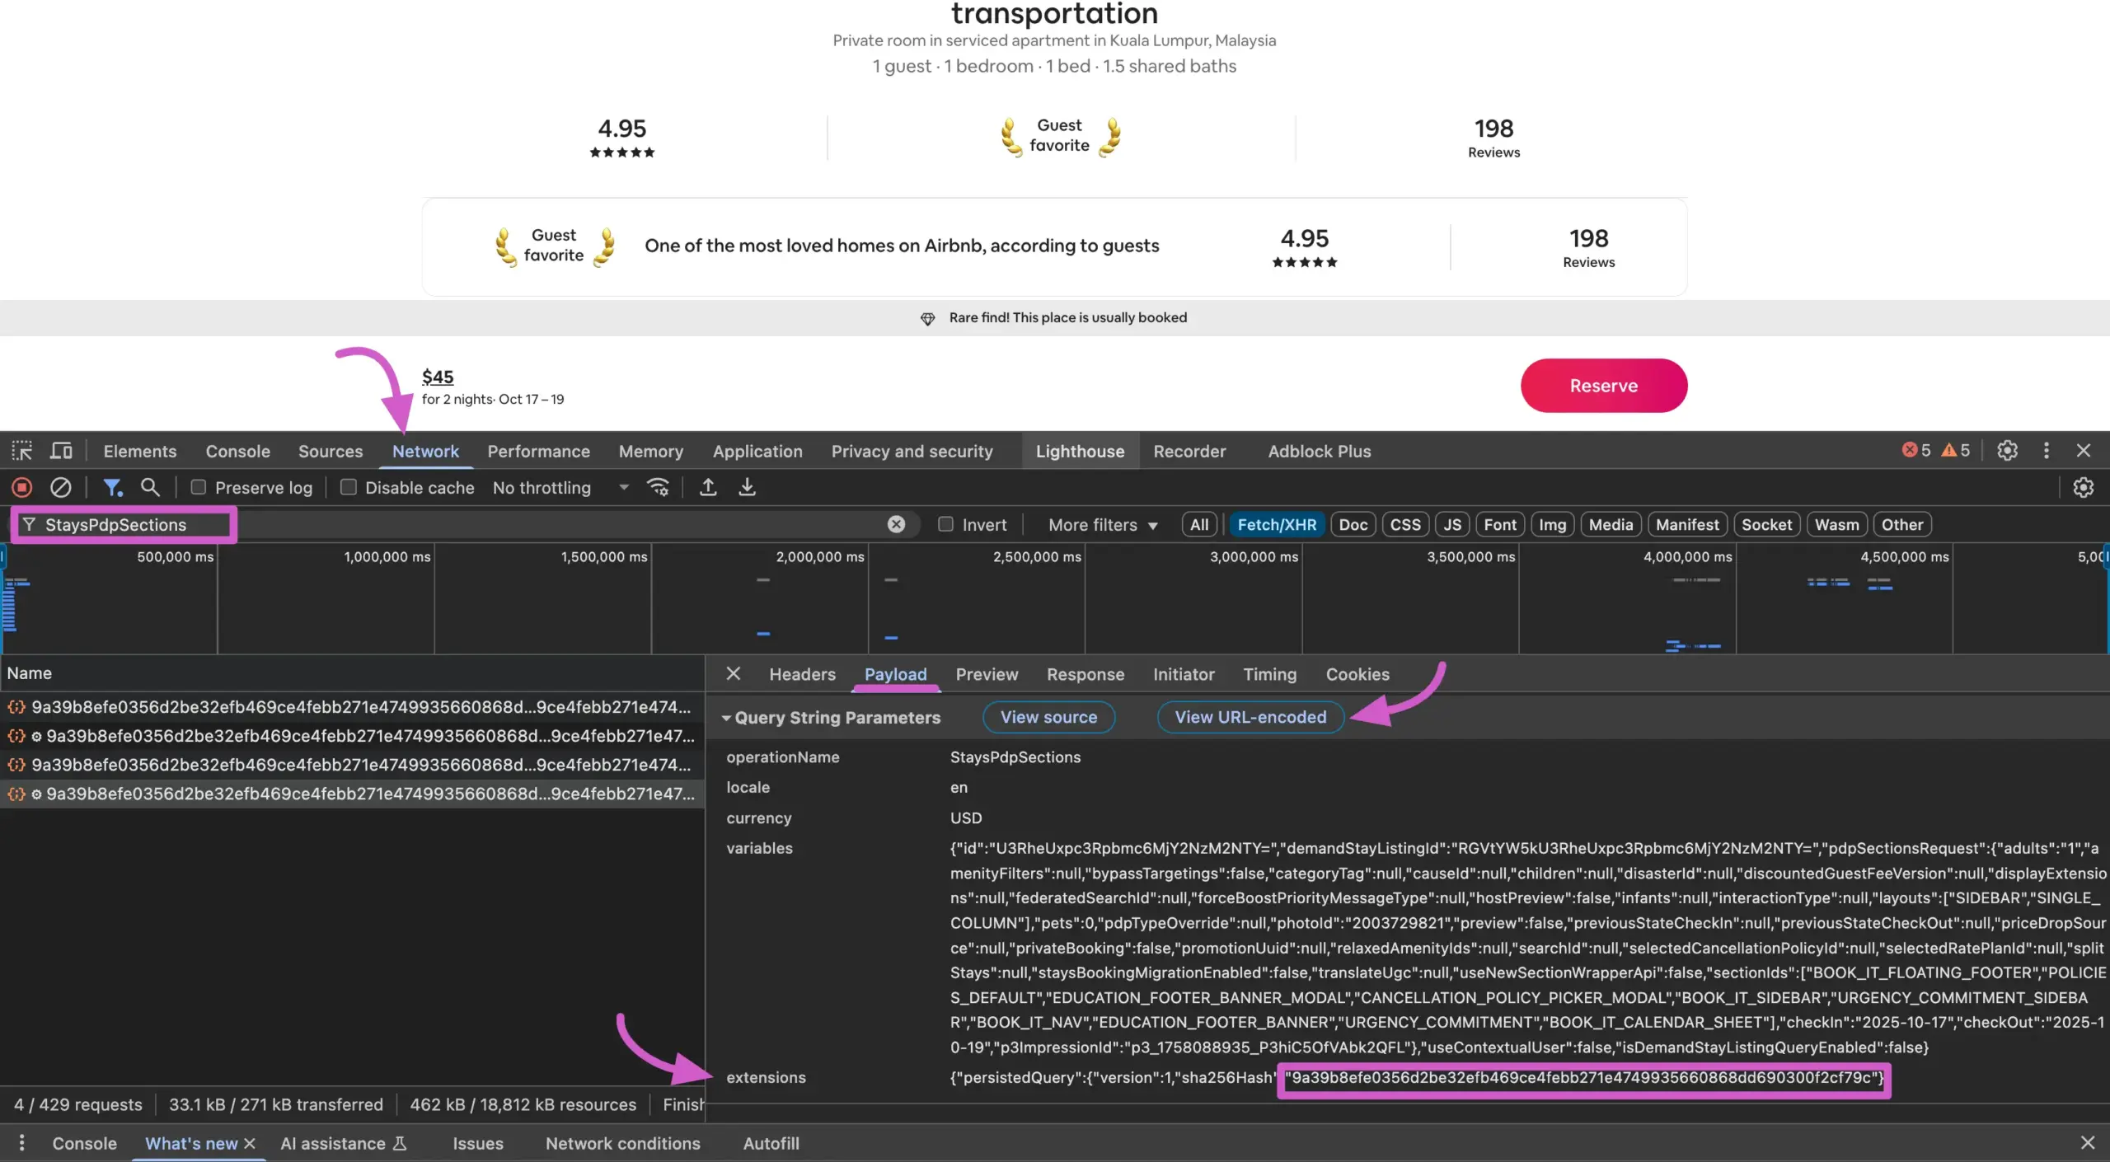Click the inspect element picker icon
This screenshot has height=1162, width=2110.
22,451
